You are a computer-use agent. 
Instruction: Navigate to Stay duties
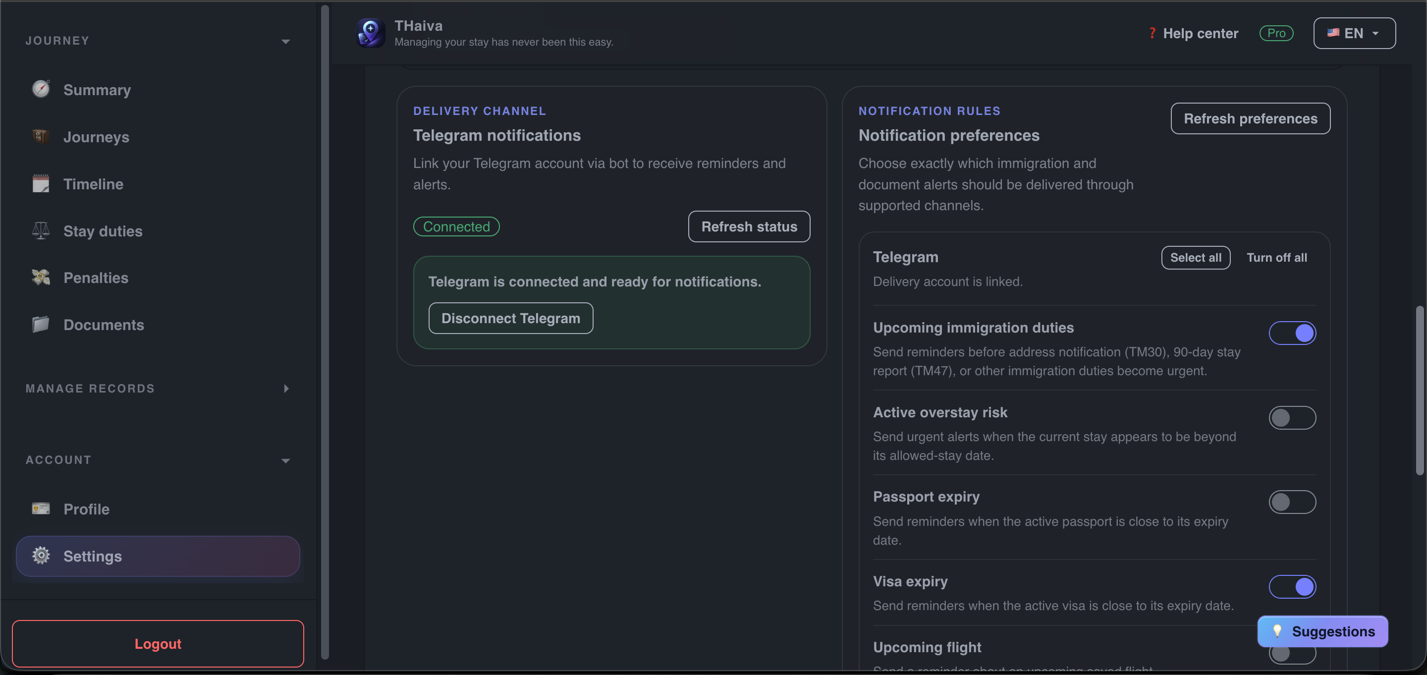(x=158, y=231)
